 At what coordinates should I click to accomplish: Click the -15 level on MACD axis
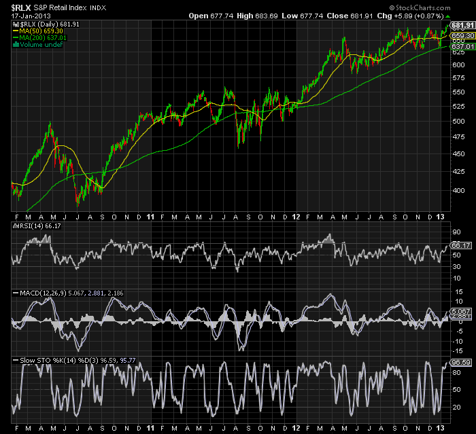click(458, 351)
